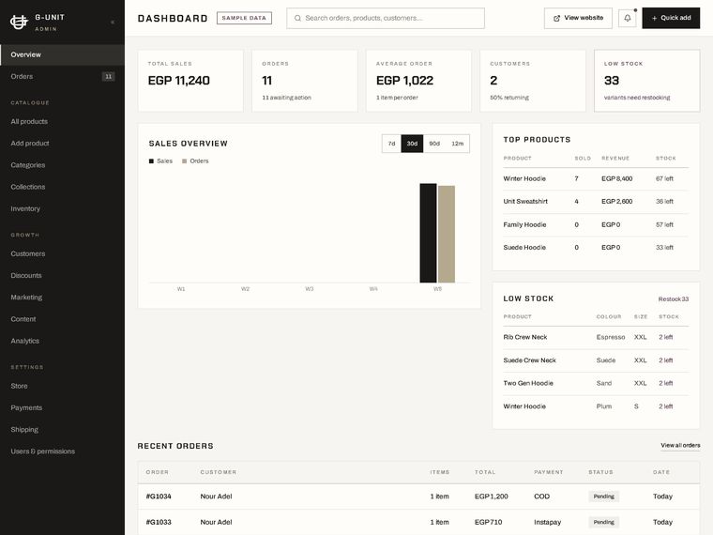This screenshot has height=535, width=713.
Task: Open the notifications bell icon
Action: point(627,18)
